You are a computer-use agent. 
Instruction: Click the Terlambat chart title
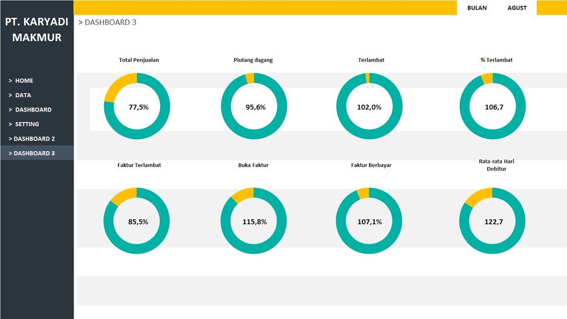coord(371,60)
